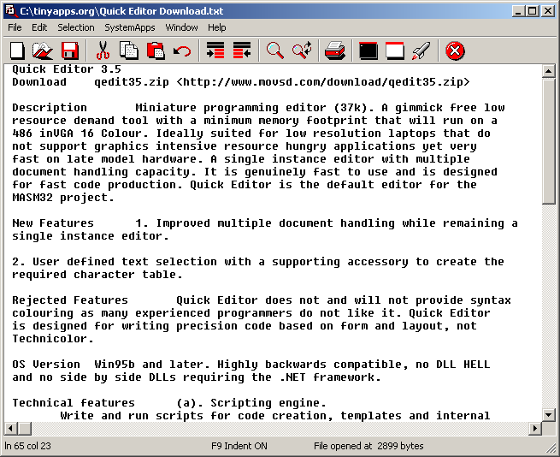560x457 pixels.
Task: Click the red X exit toolbar icon
Action: (x=455, y=51)
